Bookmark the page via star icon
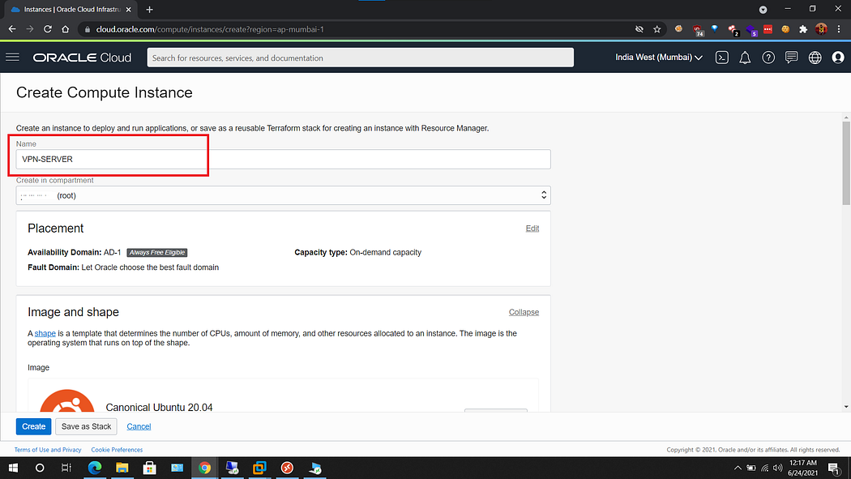 click(x=657, y=28)
